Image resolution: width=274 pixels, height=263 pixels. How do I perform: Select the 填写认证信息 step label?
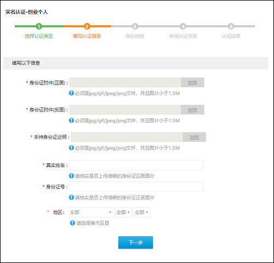(87, 36)
